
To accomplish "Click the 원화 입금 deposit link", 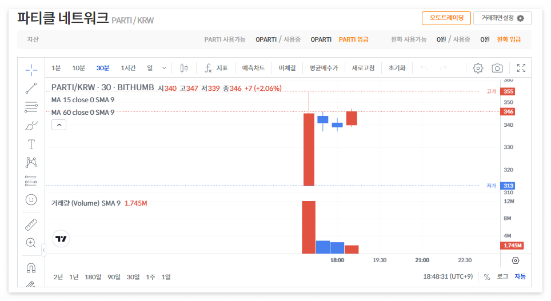I will coord(509,39).
